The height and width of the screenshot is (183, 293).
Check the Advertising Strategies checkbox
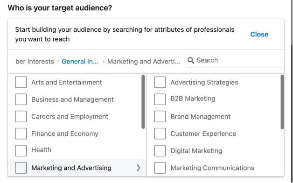click(x=160, y=82)
